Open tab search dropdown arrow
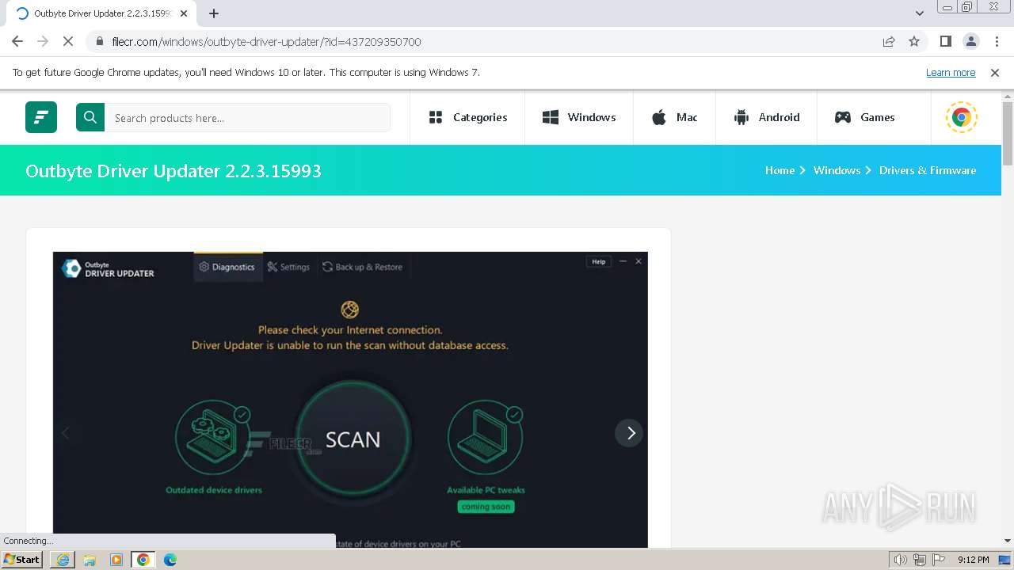Screen dimensions: 1014x570 click(920, 13)
